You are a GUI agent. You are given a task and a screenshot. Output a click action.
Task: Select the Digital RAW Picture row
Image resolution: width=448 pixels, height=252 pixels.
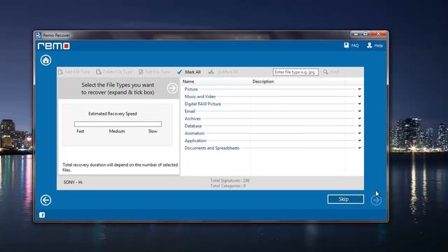[x=272, y=104]
